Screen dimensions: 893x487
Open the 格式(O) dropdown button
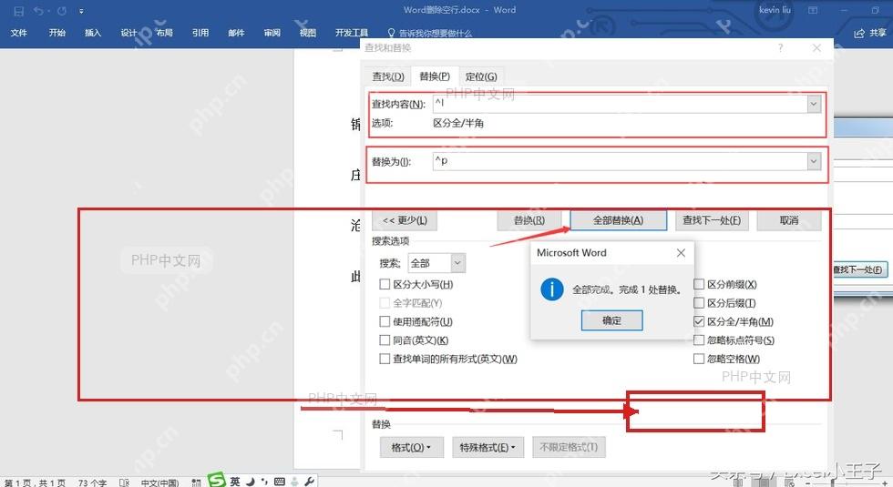411,447
